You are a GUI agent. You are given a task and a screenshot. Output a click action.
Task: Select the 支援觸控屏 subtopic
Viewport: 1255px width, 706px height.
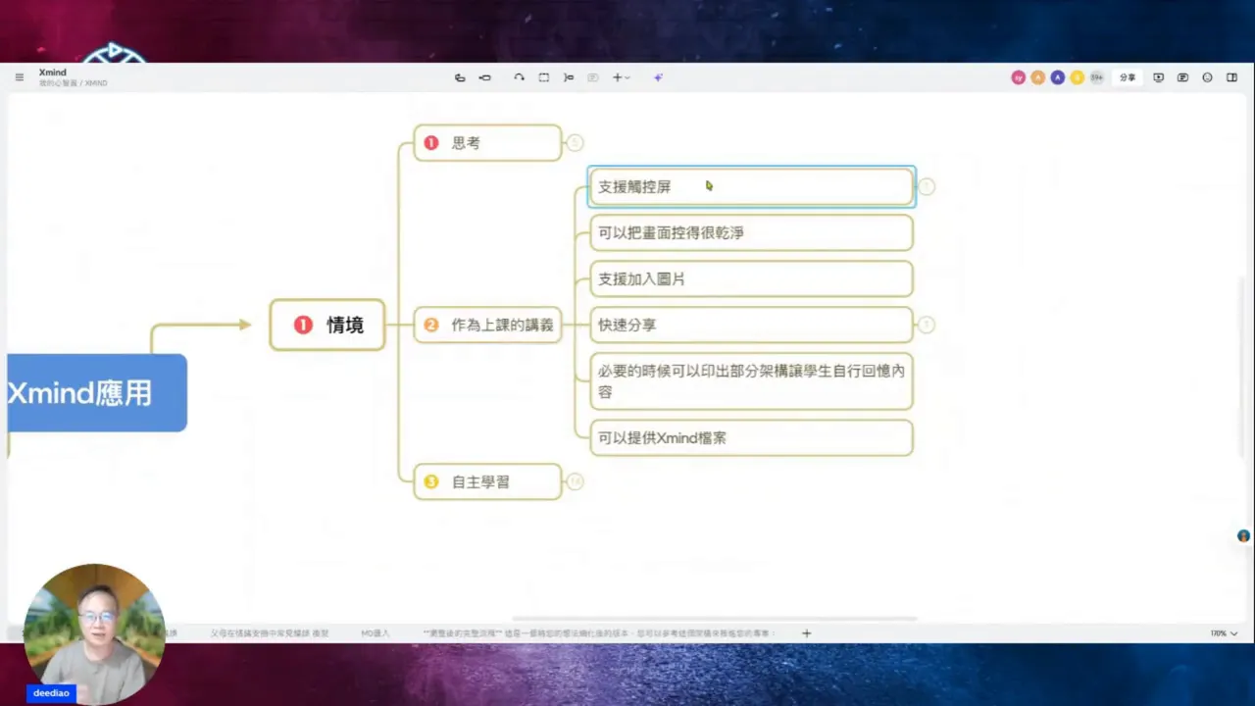click(x=751, y=186)
